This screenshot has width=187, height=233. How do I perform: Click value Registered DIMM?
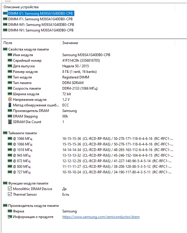coord(76,77)
